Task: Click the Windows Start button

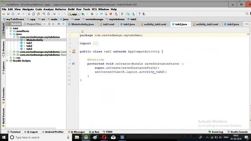Action: click(4, 137)
